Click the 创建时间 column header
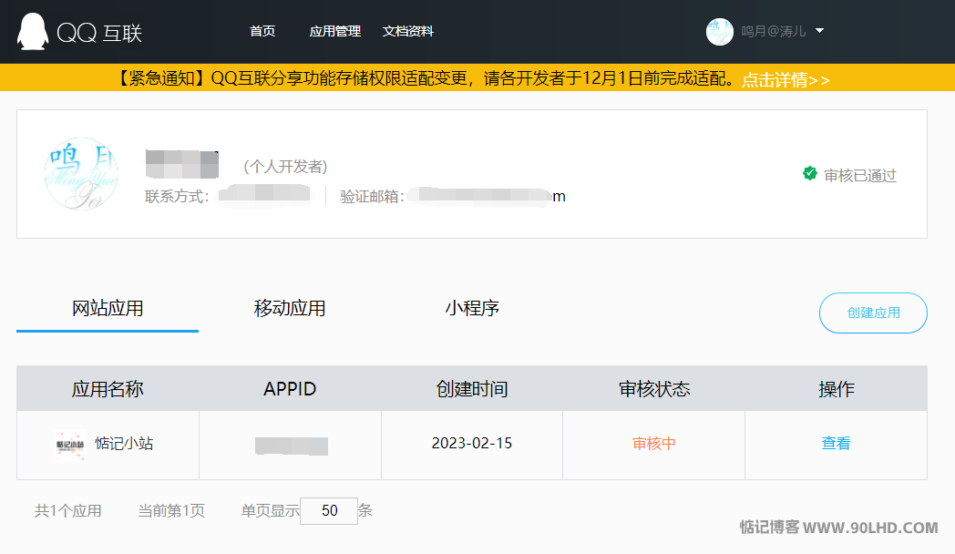The height and width of the screenshot is (554, 955). coord(472,389)
